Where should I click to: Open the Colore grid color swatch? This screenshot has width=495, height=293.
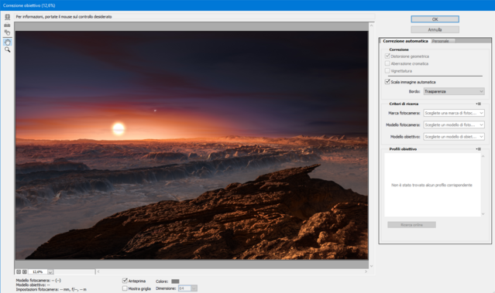click(x=175, y=281)
